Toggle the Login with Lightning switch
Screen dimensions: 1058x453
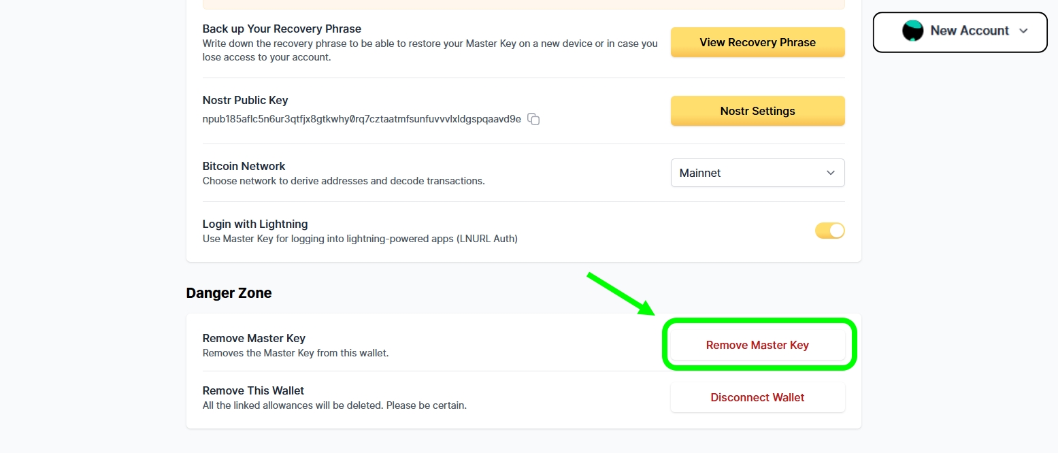[x=829, y=231]
